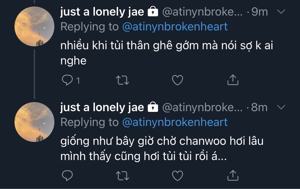Share the chanwoo tweet with upload icon
The width and height of the screenshot is (300, 189).
point(233,175)
